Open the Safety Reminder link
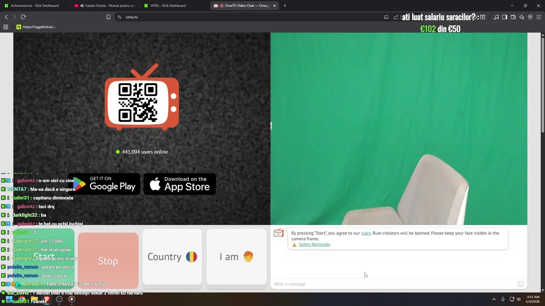This screenshot has height=306, width=545. (314, 244)
